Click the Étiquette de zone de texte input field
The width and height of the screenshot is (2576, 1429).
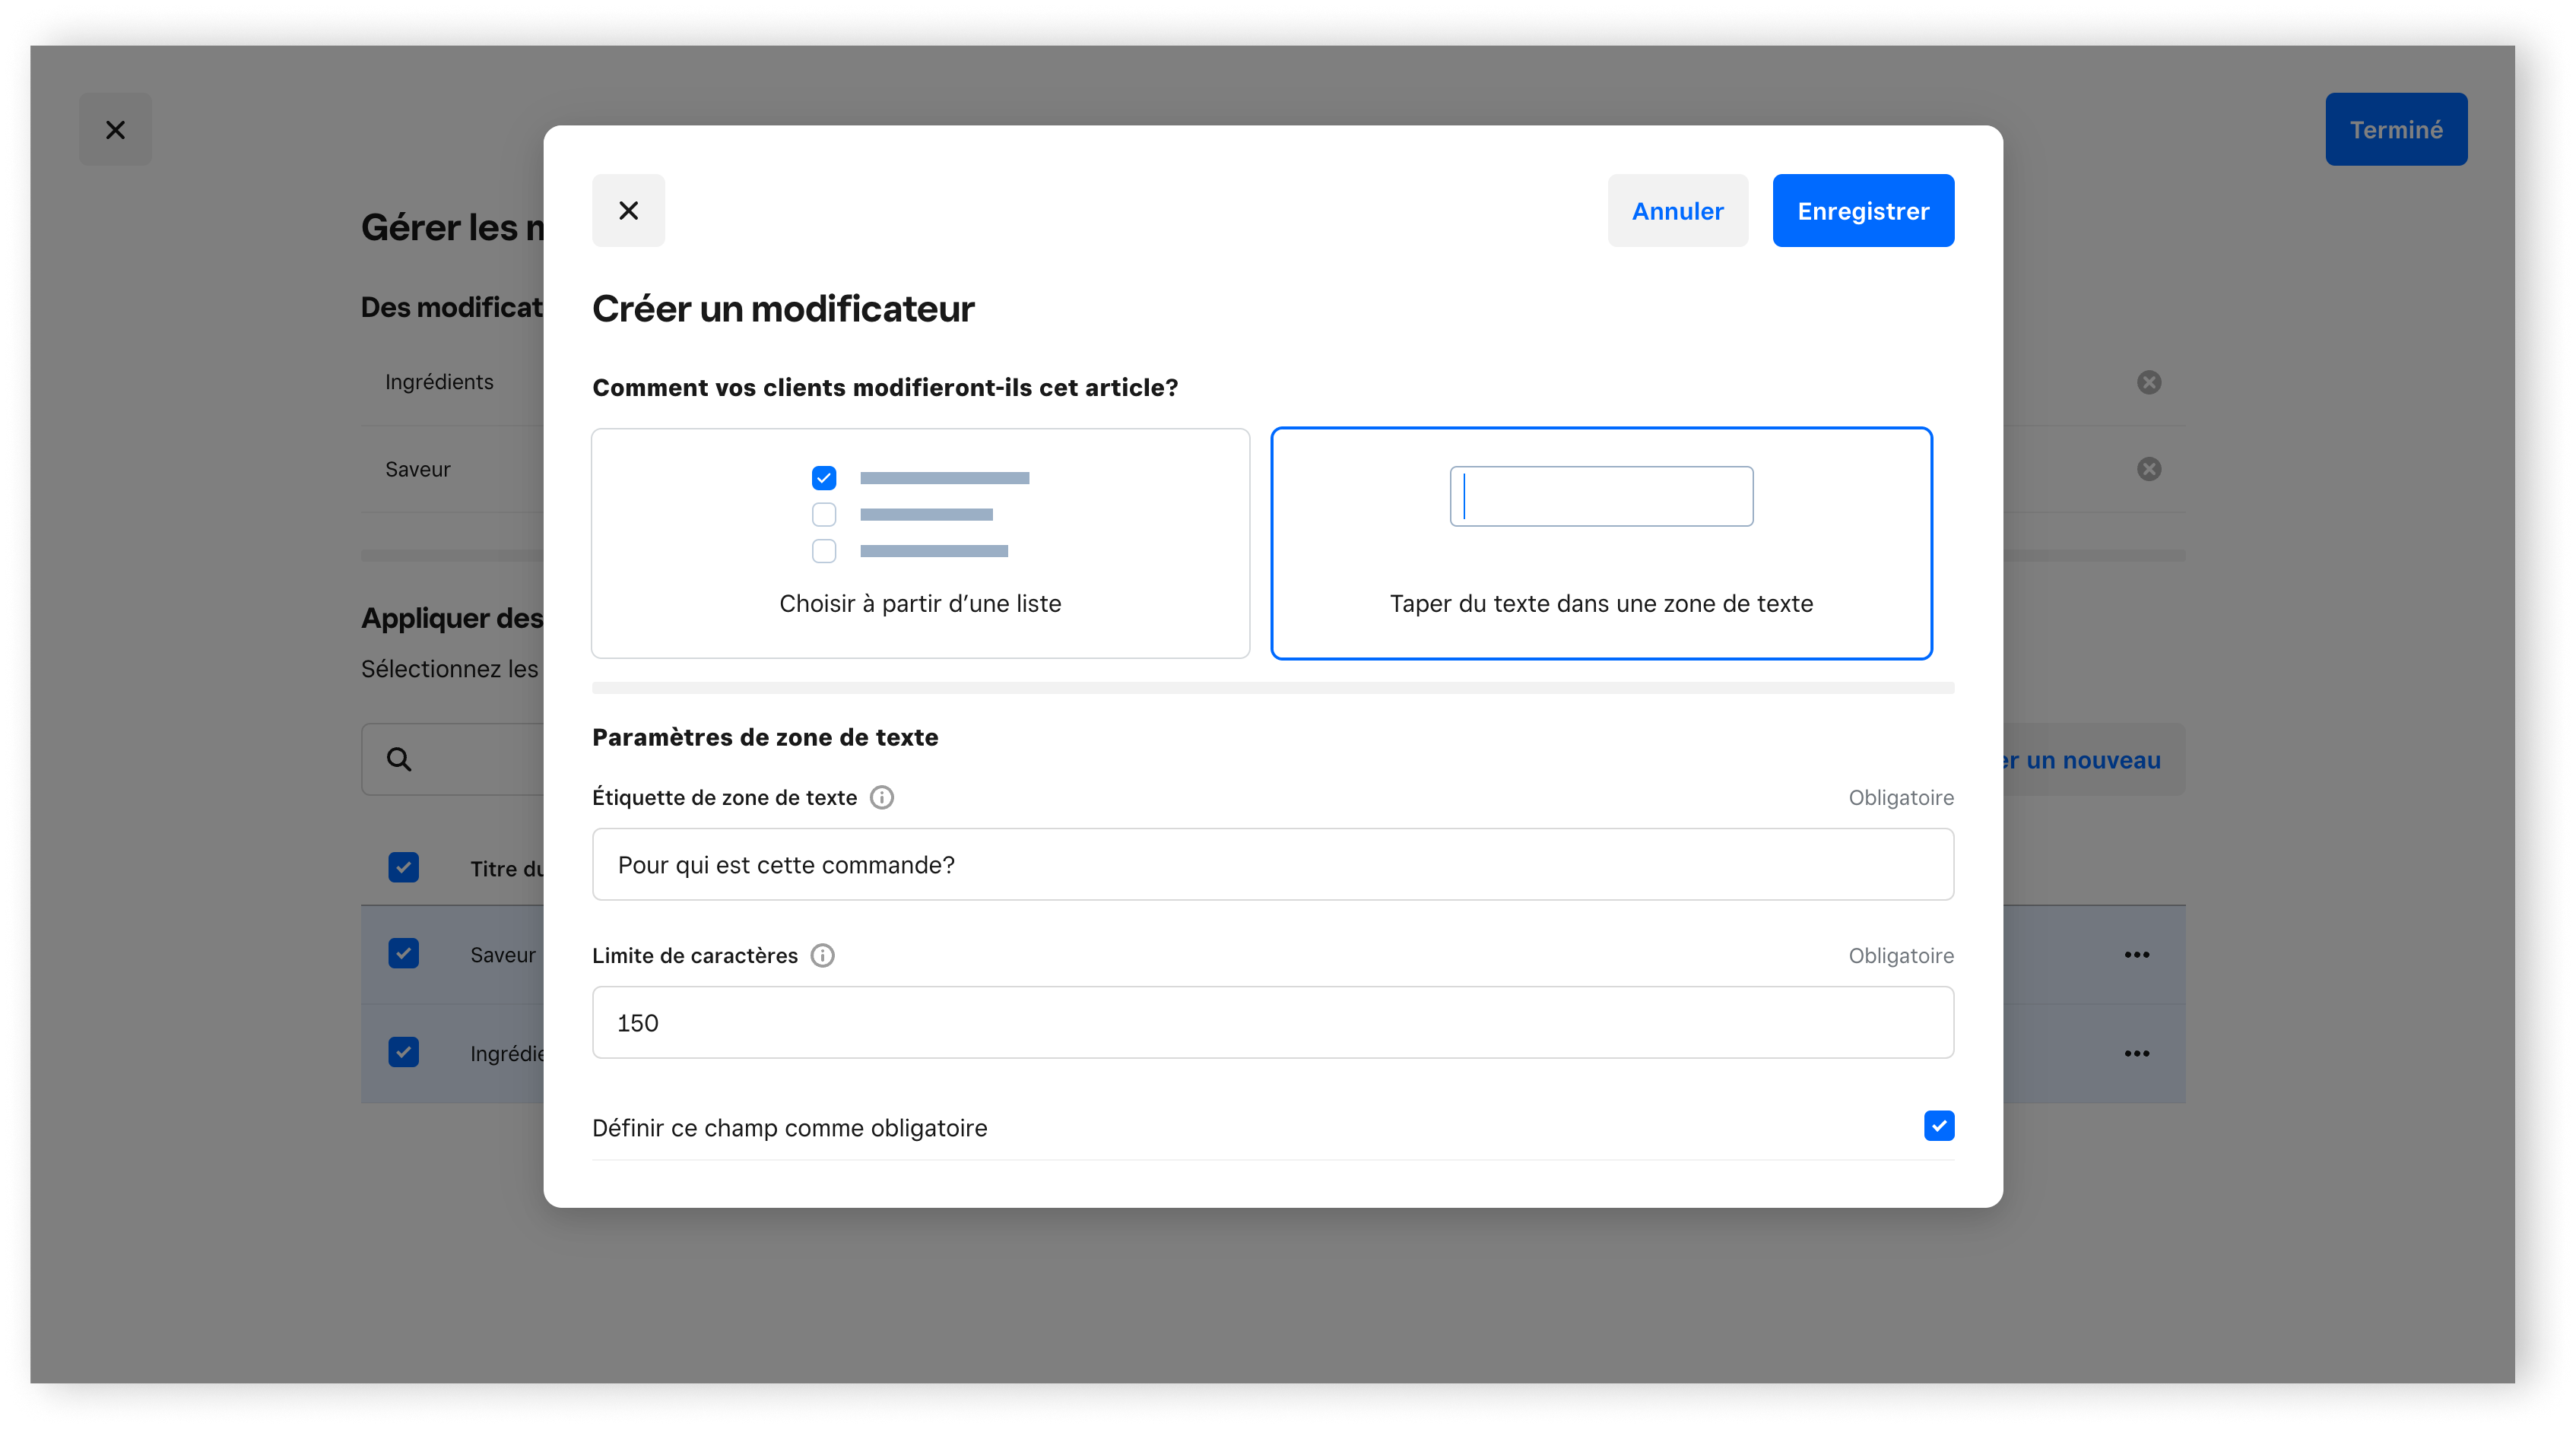click(x=1272, y=864)
